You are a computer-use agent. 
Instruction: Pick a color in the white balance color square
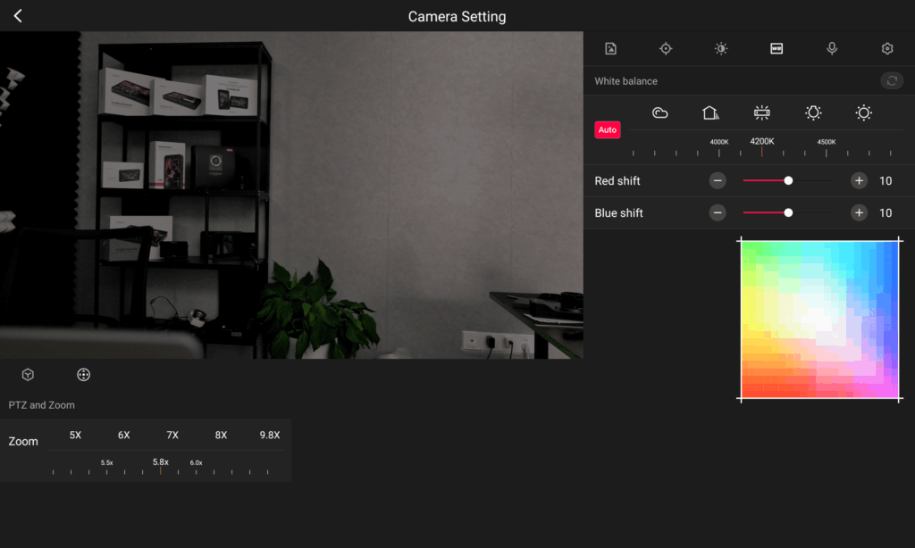click(820, 320)
